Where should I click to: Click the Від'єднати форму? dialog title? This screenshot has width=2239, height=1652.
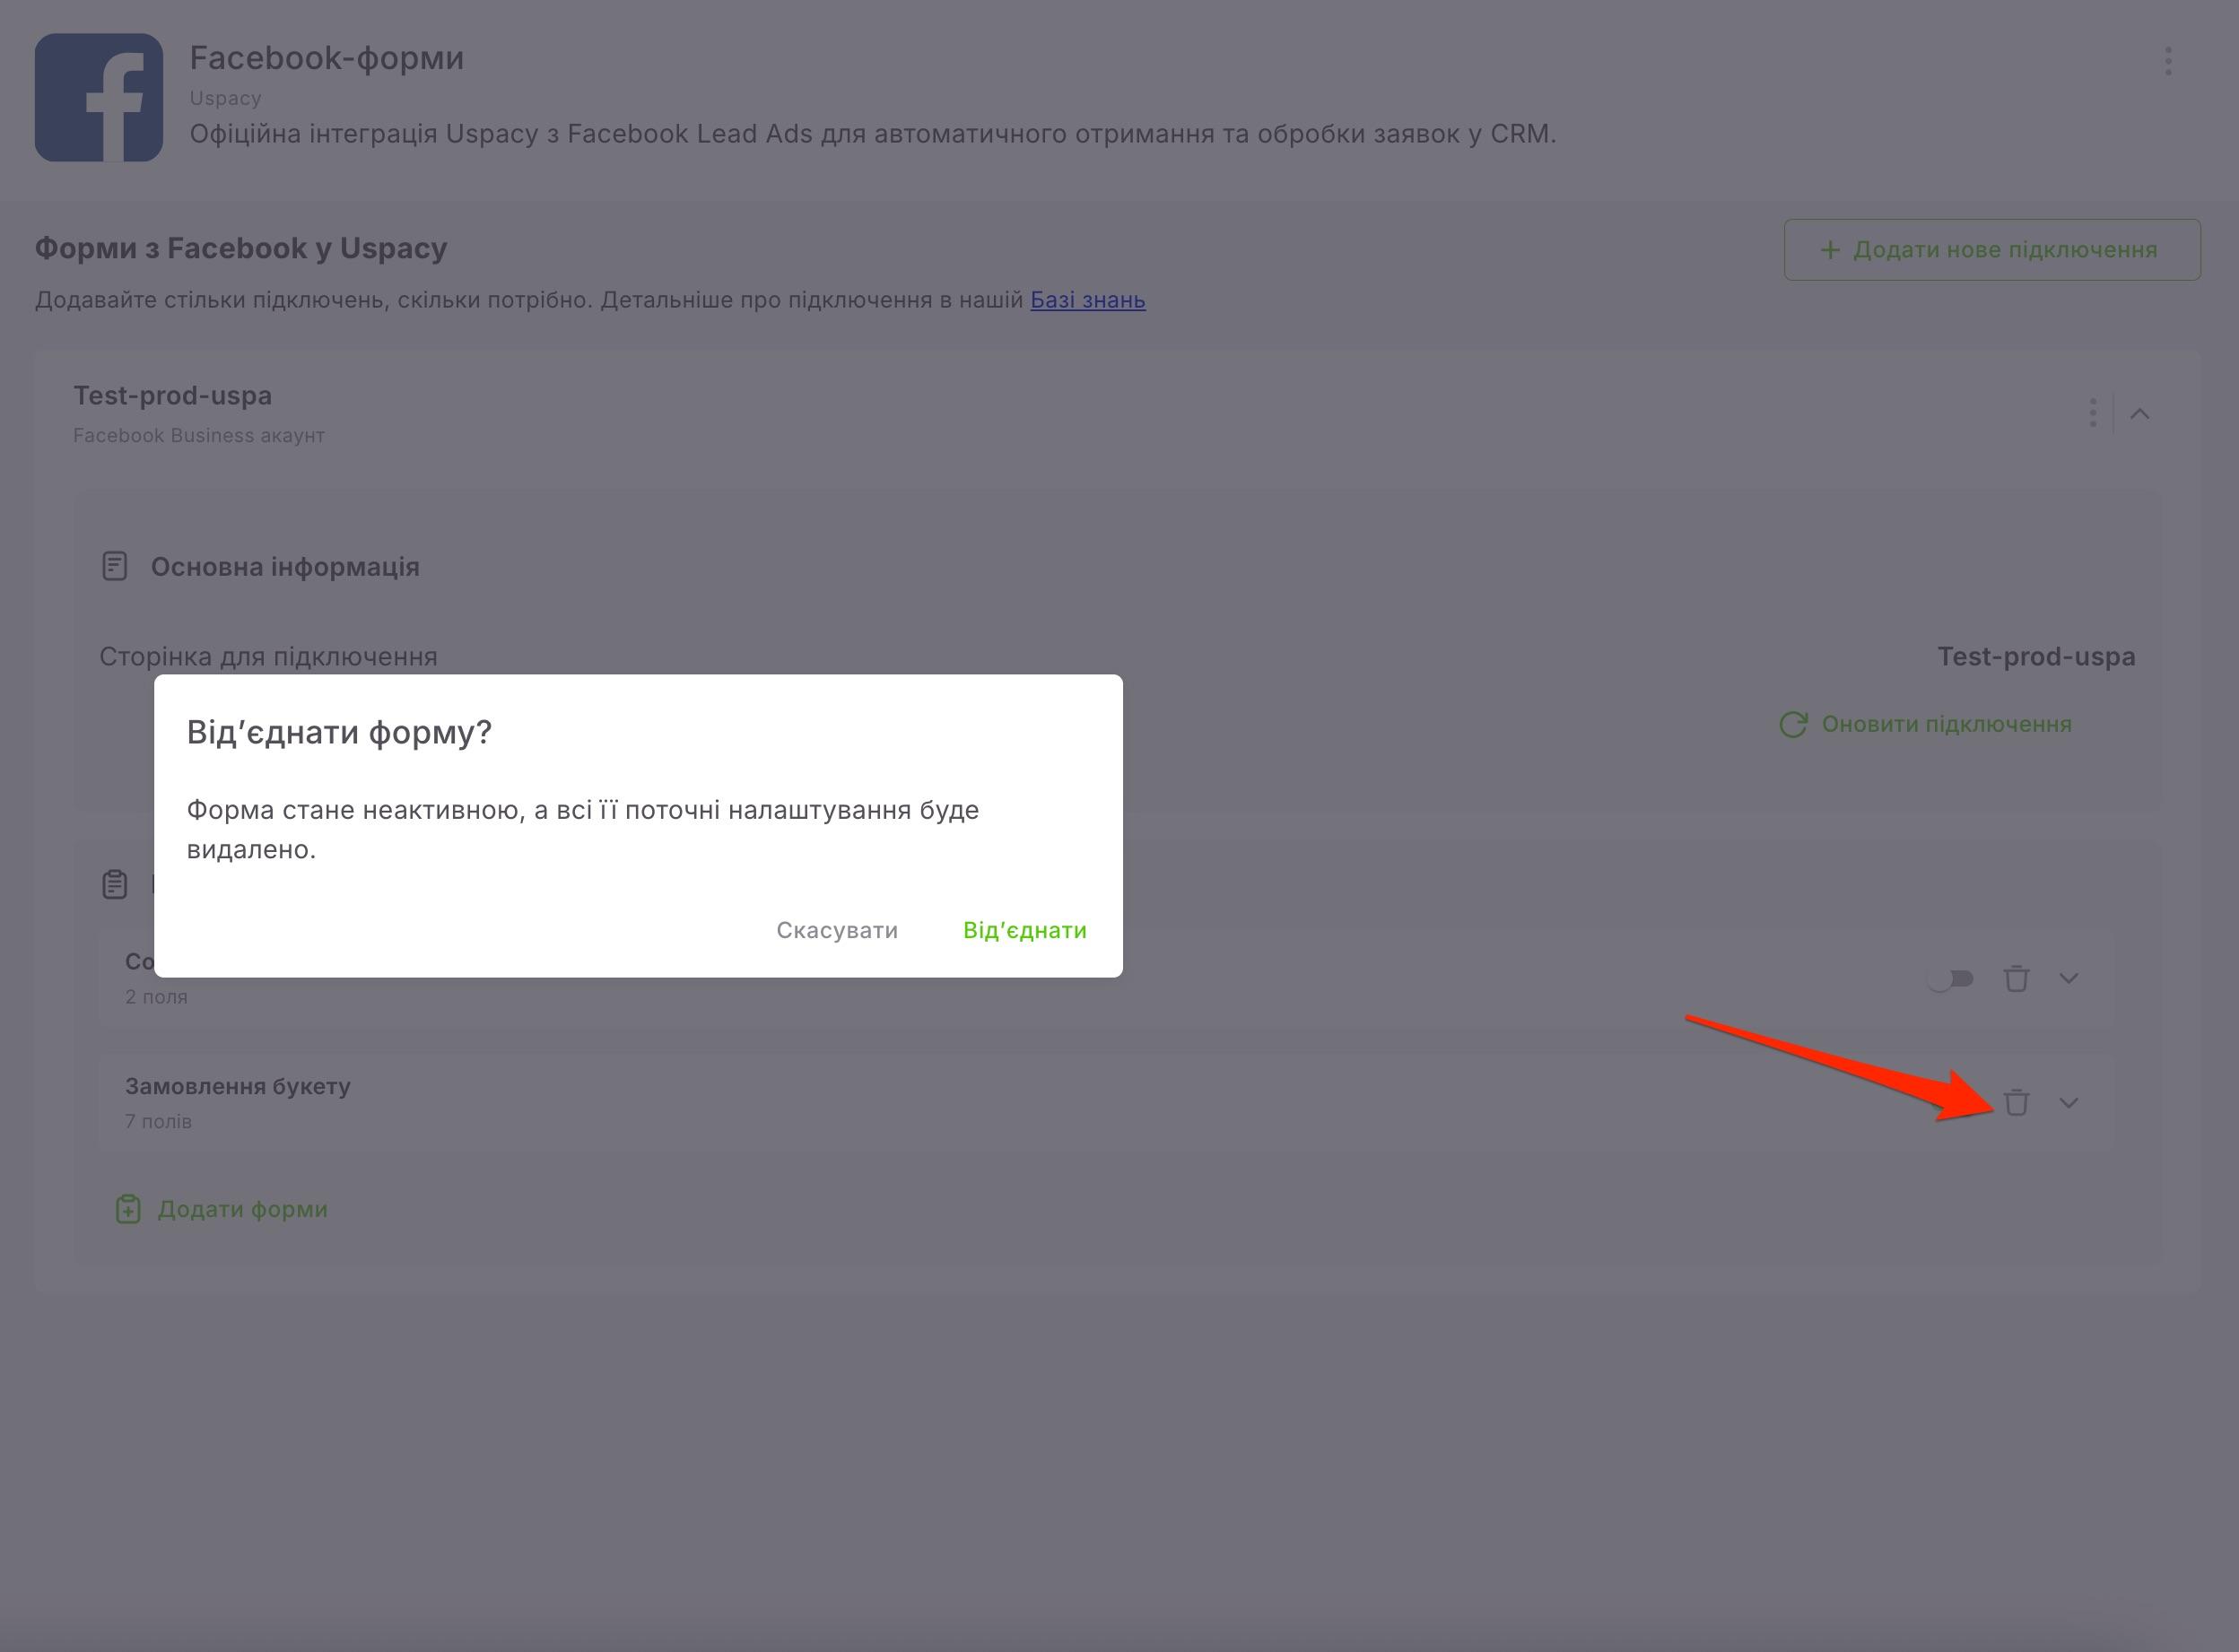pyautogui.click(x=339, y=732)
